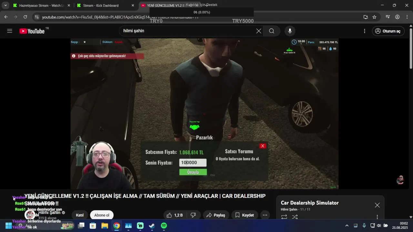Launch Steam from the taskbar
This screenshot has height=232, width=413.
(x=152, y=226)
